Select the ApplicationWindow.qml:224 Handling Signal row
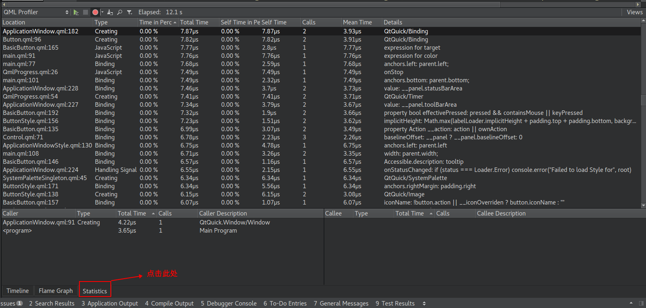 click(321, 170)
